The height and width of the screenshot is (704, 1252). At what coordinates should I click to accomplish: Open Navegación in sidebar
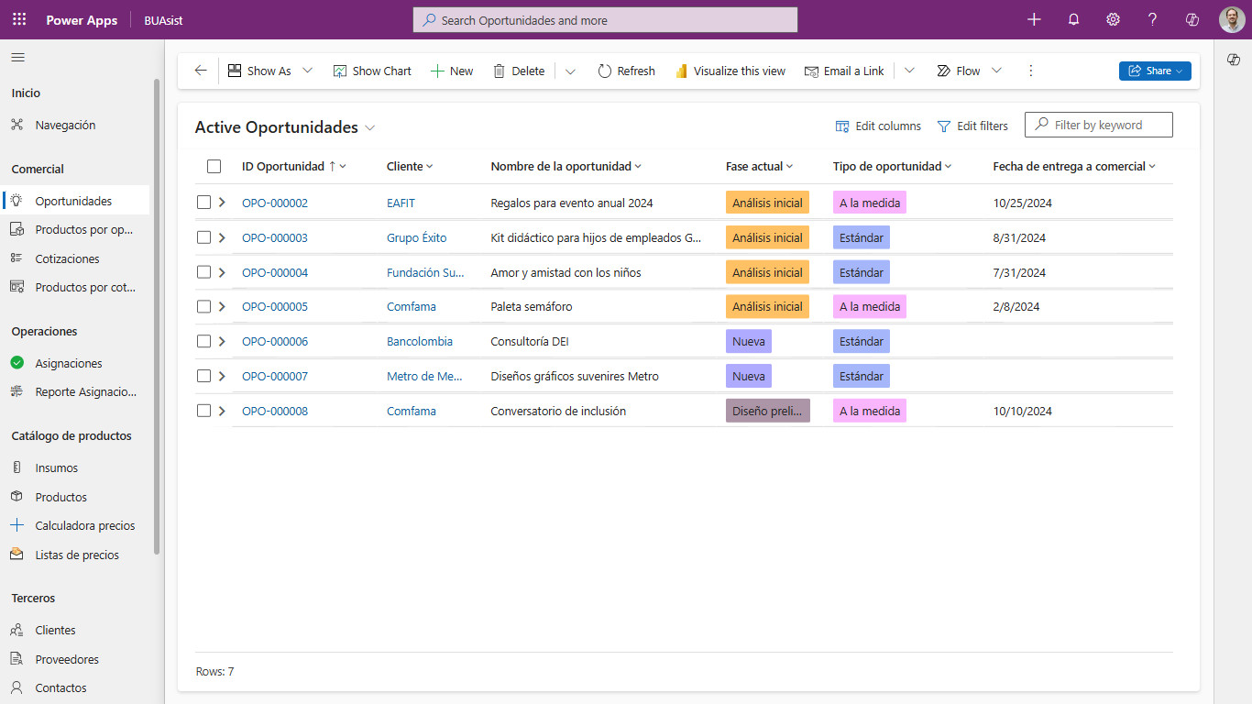click(x=75, y=125)
